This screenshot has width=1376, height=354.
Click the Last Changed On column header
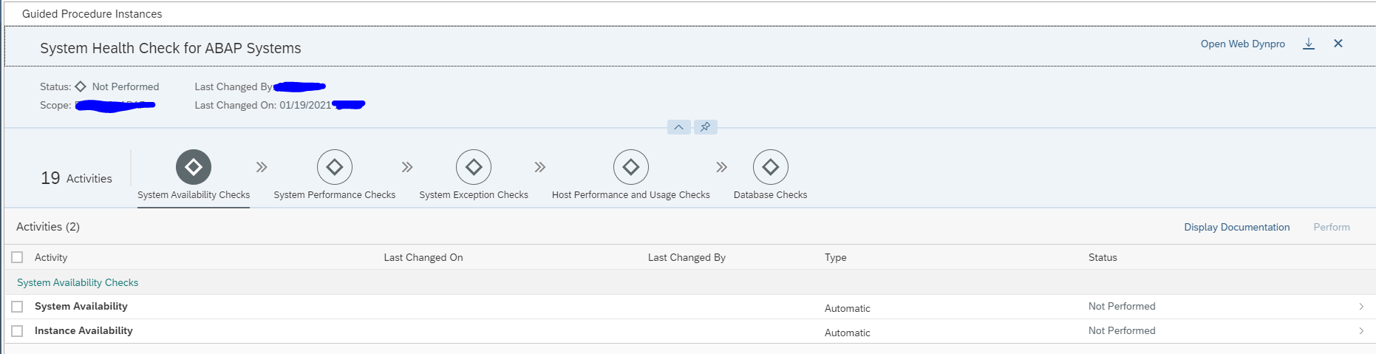[423, 257]
